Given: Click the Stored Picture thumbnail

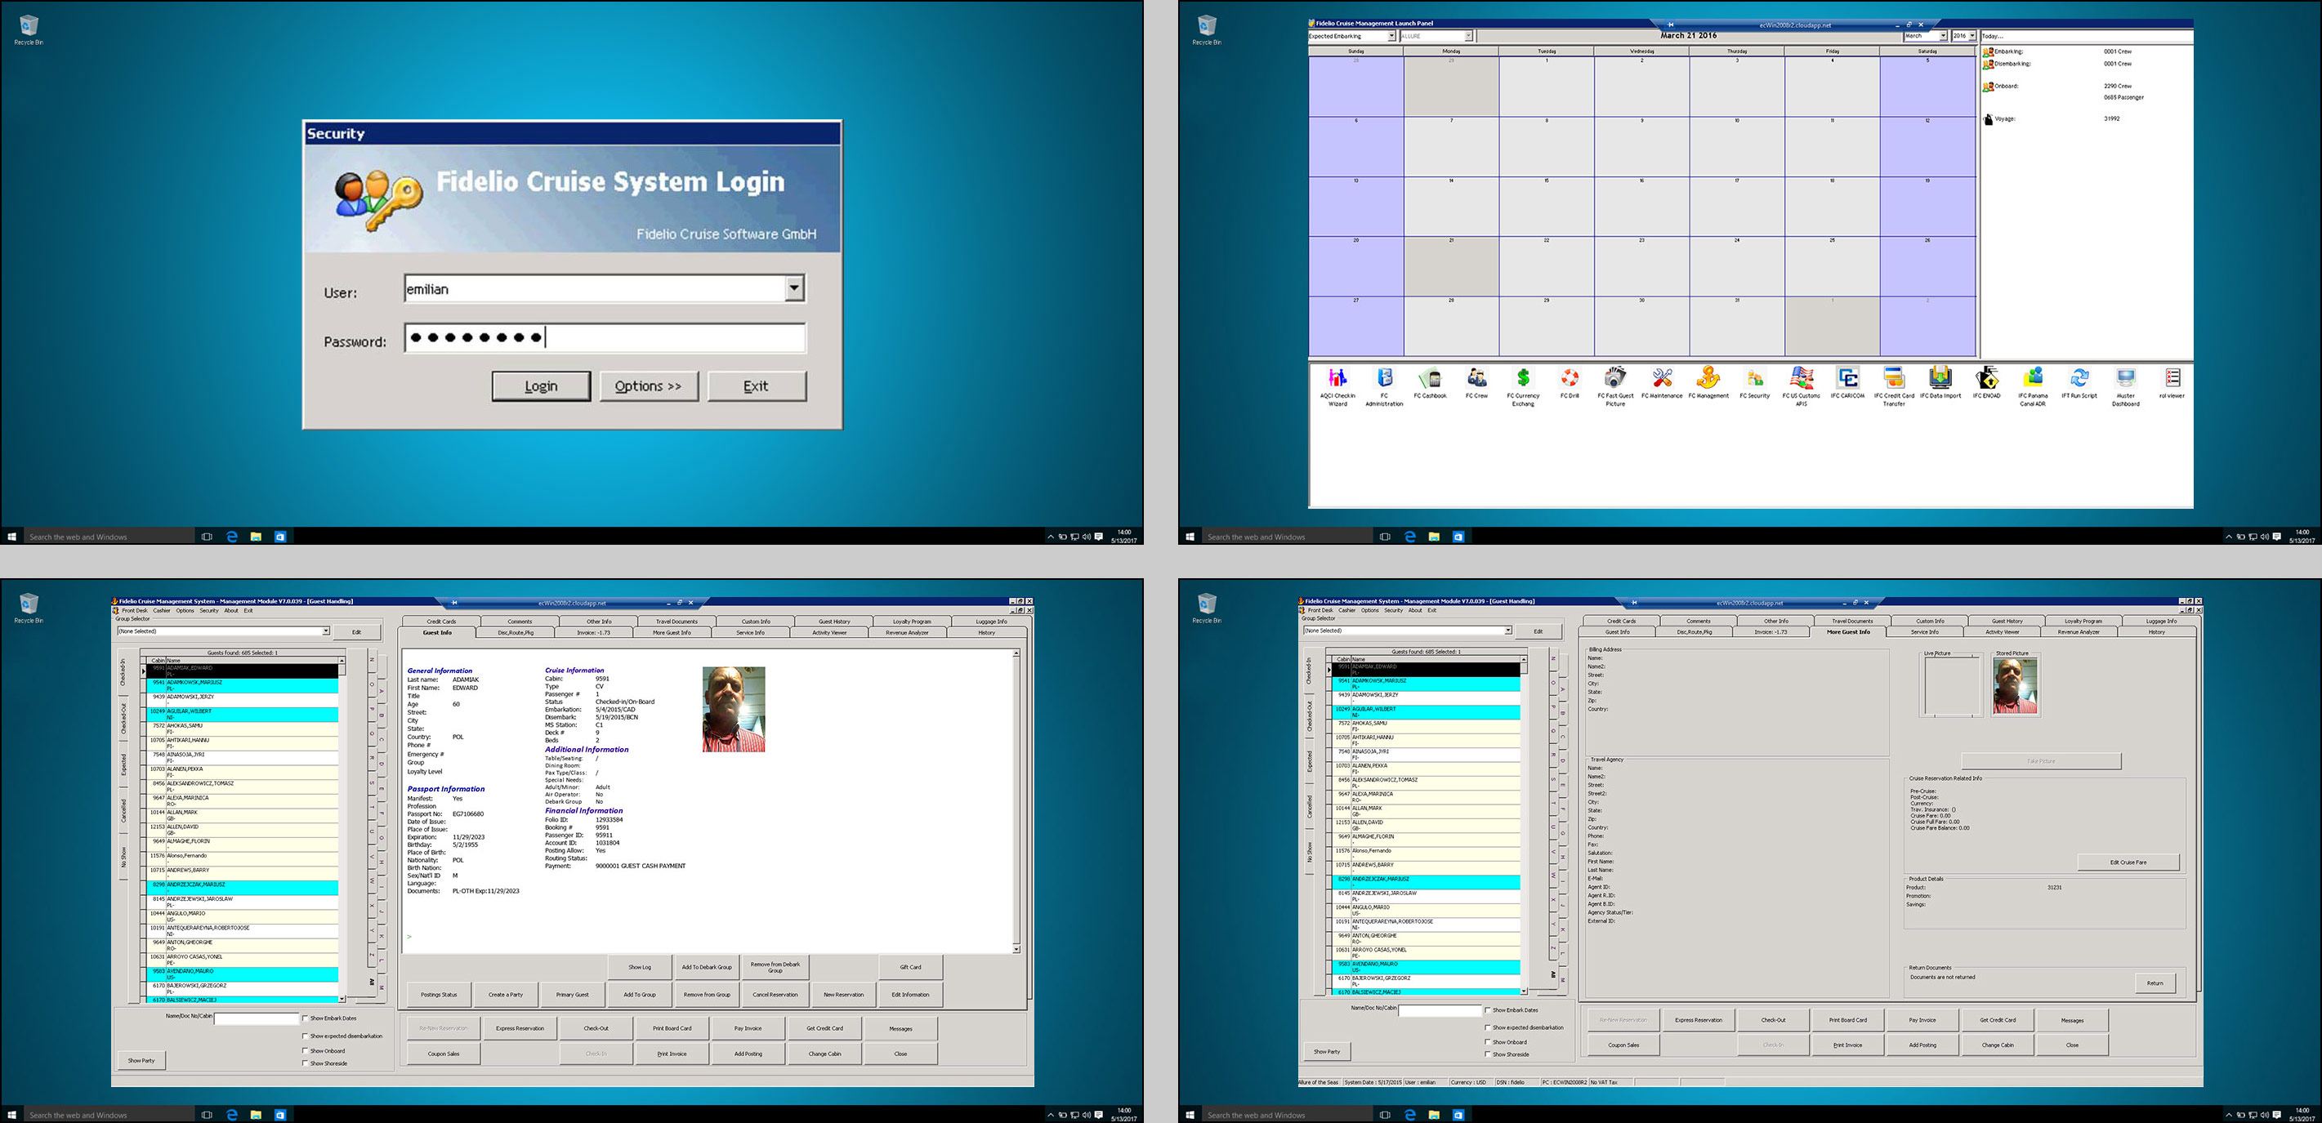Looking at the screenshot, I should (x=2015, y=686).
